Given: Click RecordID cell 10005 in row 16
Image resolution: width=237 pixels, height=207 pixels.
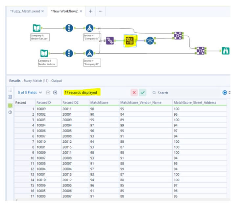Looking at the screenshot, I should click(48, 191).
